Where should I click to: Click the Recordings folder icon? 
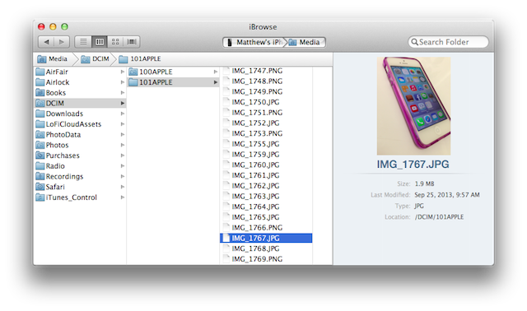[x=40, y=176]
